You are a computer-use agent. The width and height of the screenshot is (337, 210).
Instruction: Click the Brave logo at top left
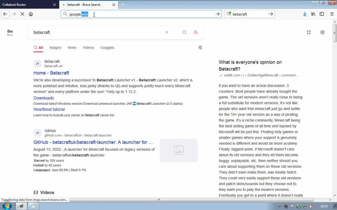pos(10,32)
